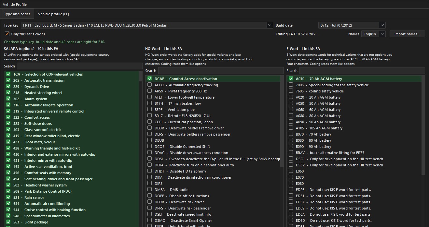Screen dimensions: 429x227
Task: Uncheck option 403 Glass sunroof, electric
Action: pos(8,130)
